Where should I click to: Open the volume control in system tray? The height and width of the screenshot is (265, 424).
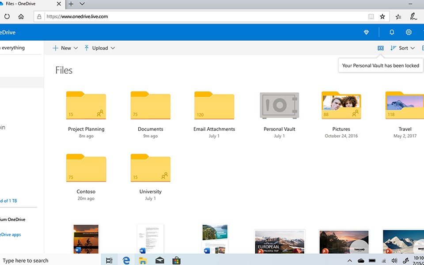394,261
